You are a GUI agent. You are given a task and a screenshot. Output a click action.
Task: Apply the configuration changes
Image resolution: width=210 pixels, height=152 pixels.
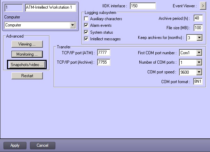(15, 145)
